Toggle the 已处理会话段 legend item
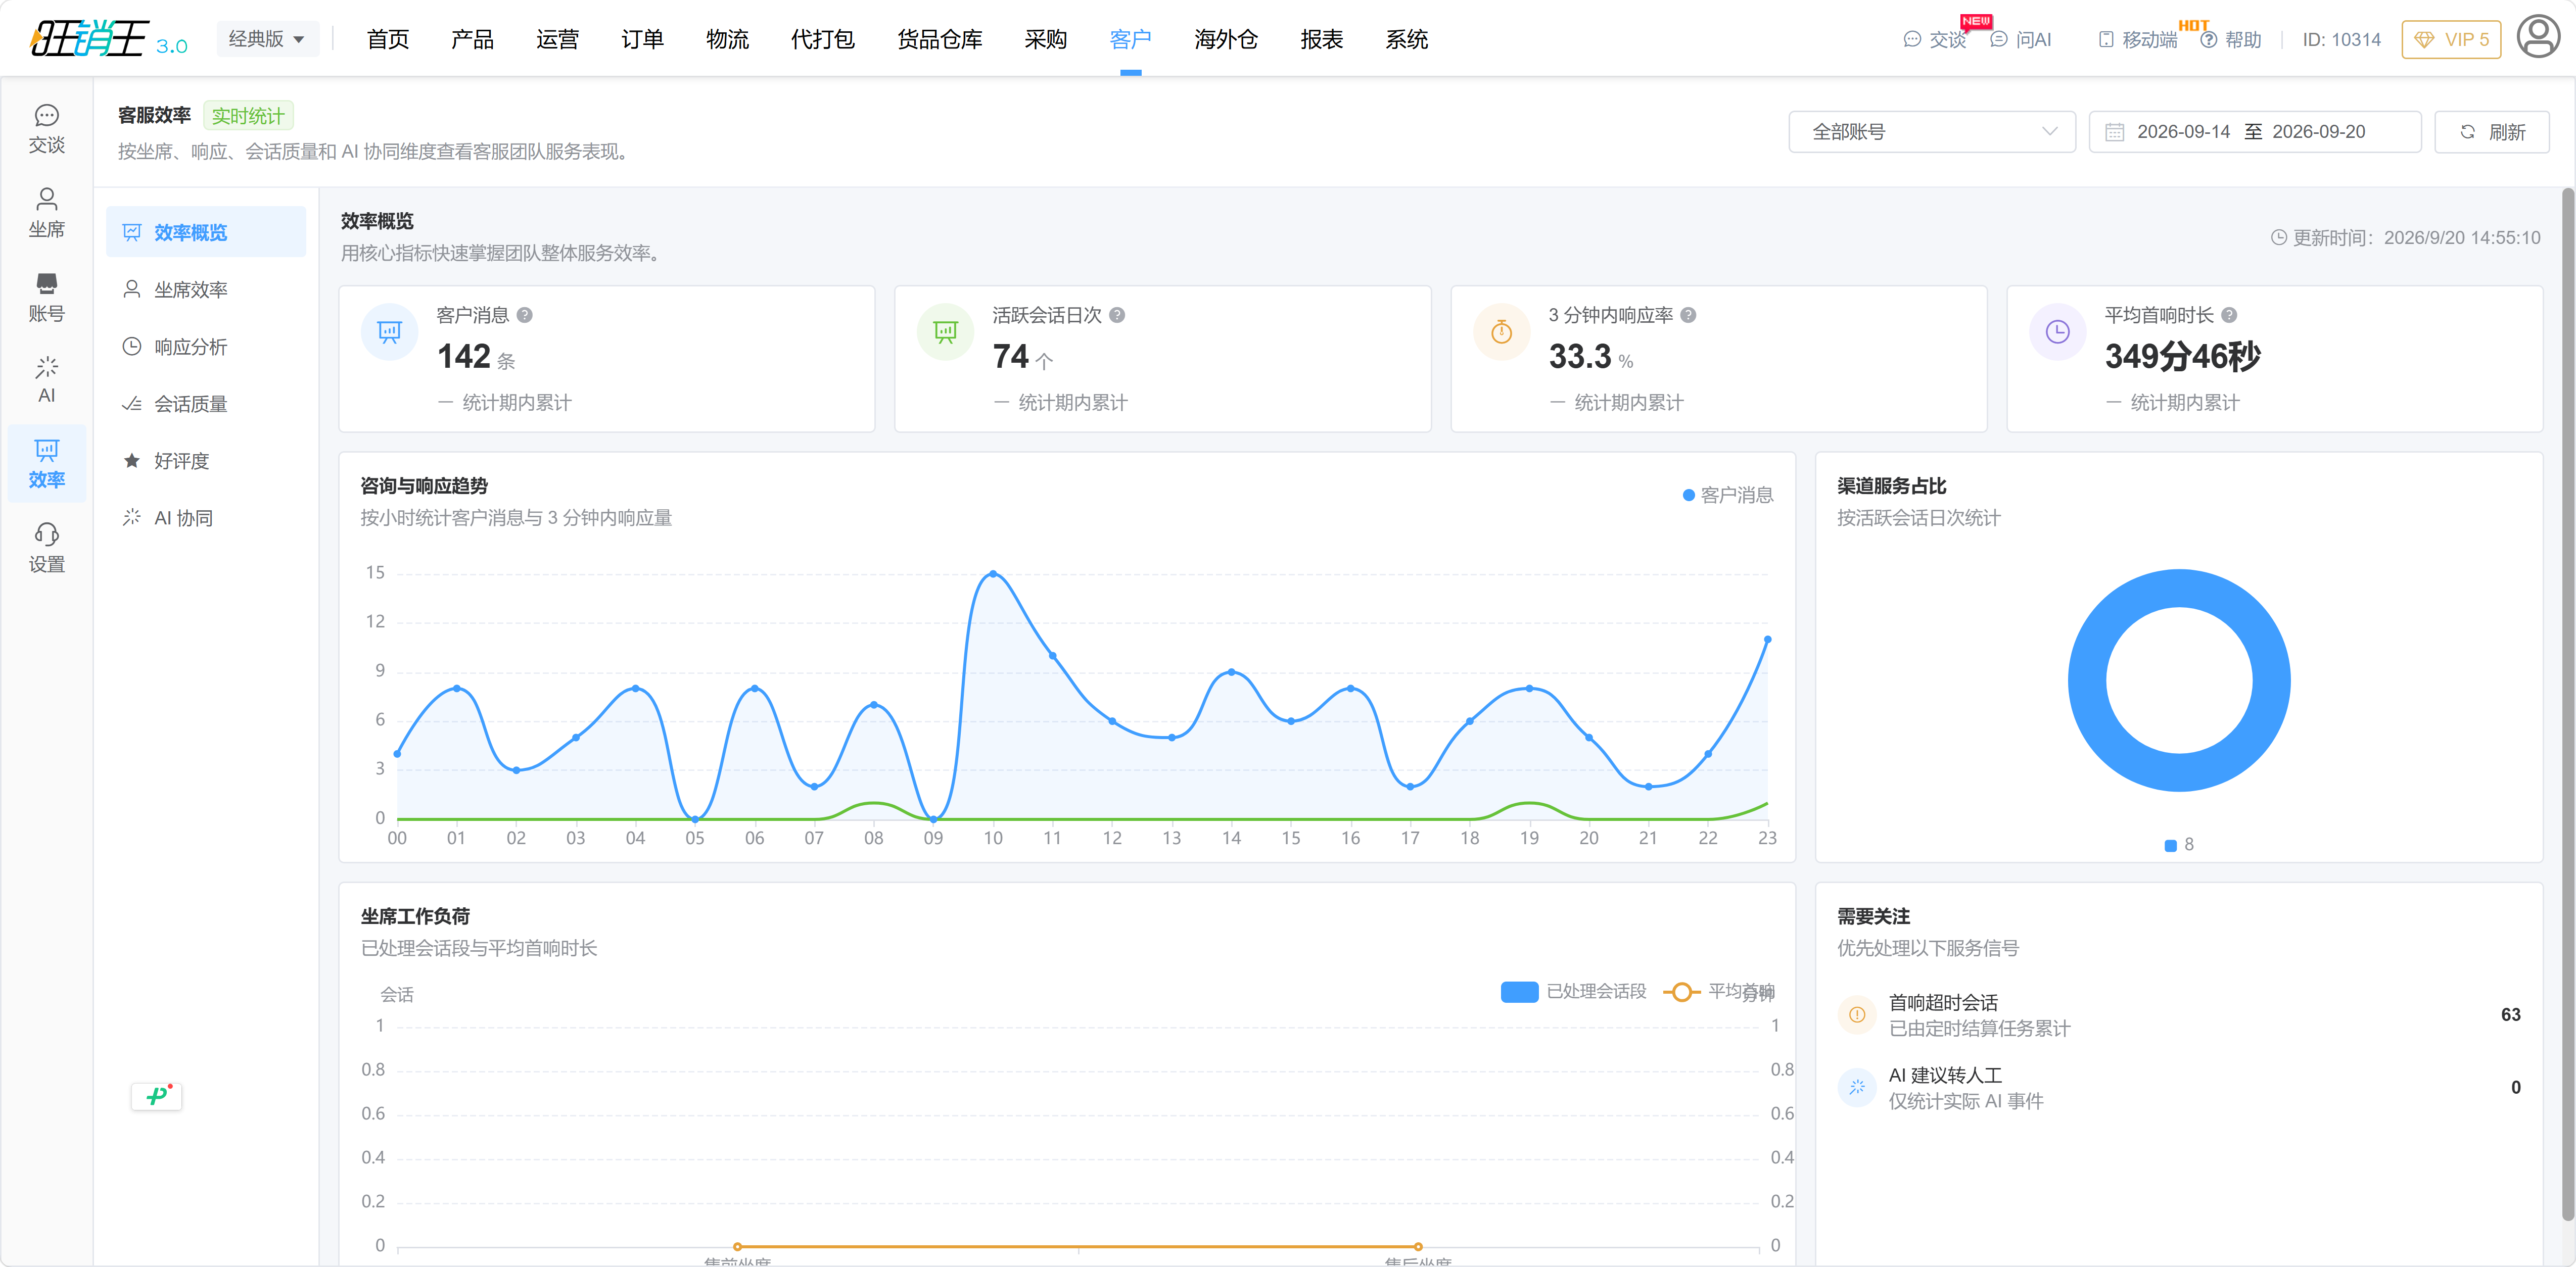2576x1267 pixels. [1573, 991]
